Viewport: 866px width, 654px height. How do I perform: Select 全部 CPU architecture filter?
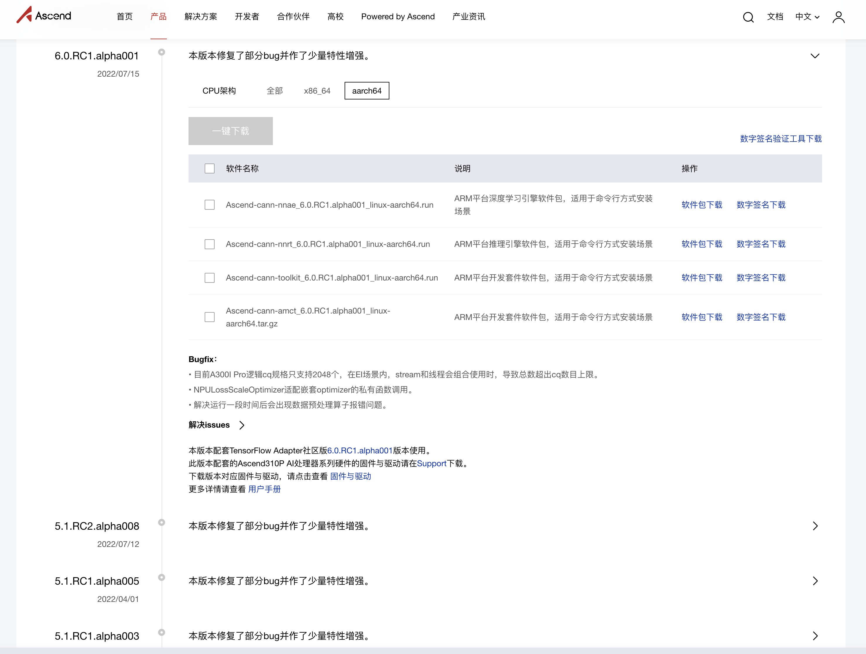(274, 91)
